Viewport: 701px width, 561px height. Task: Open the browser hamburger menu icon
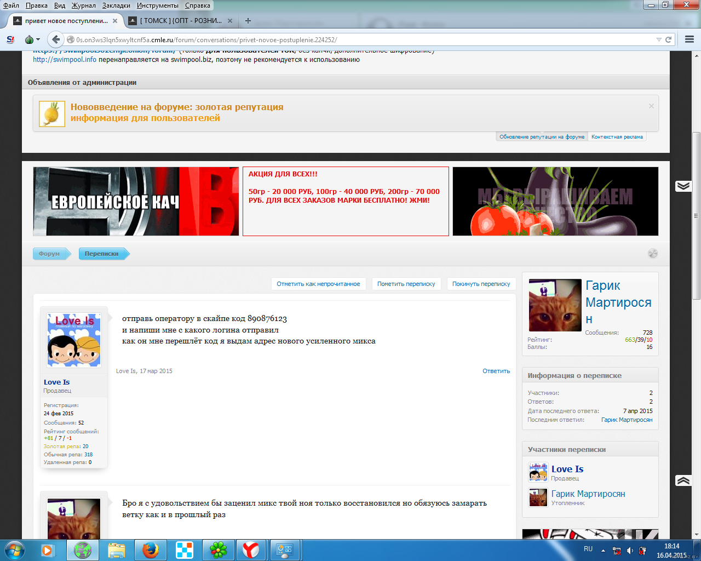click(689, 39)
